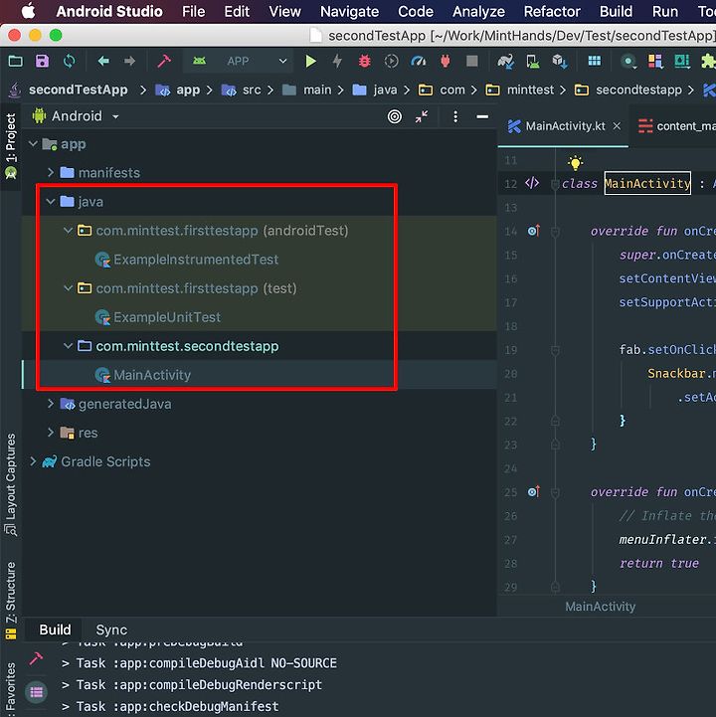Screen dimensions: 716x717
Task: Click the minttest breadcrumb folder
Action: tap(519, 90)
